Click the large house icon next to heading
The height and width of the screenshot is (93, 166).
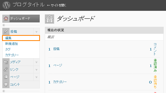click(49, 19)
